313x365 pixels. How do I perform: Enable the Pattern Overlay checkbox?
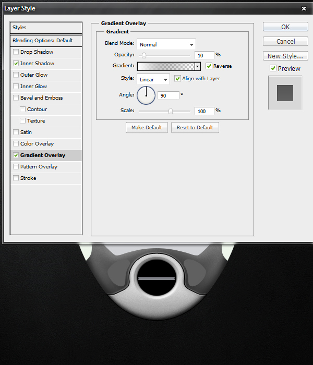16,167
